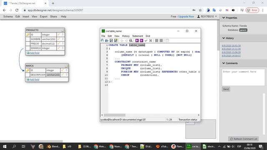
Task: Click the split-panel icon at toolbar end
Action: (x=167, y=41)
